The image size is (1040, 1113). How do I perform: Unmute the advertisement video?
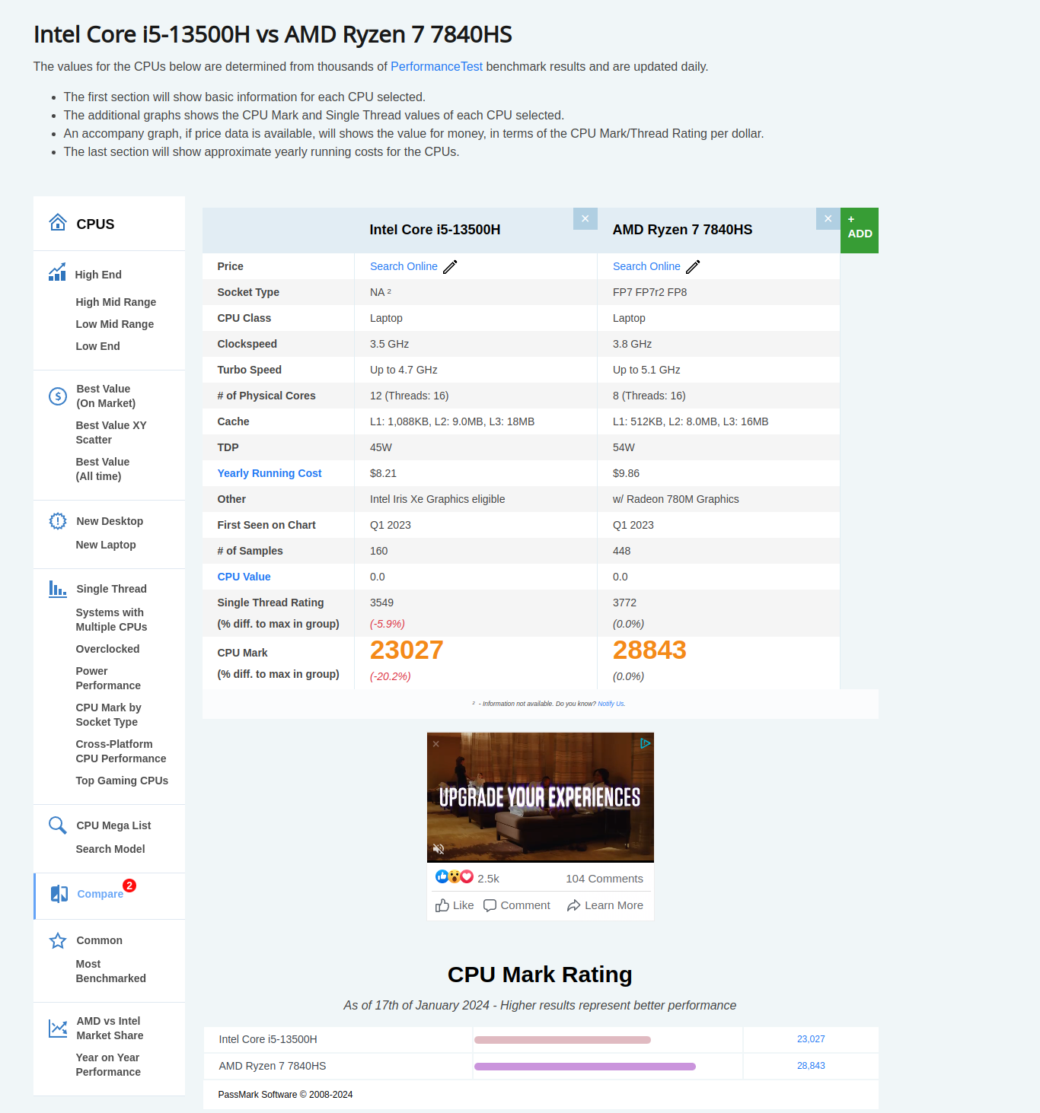439,848
